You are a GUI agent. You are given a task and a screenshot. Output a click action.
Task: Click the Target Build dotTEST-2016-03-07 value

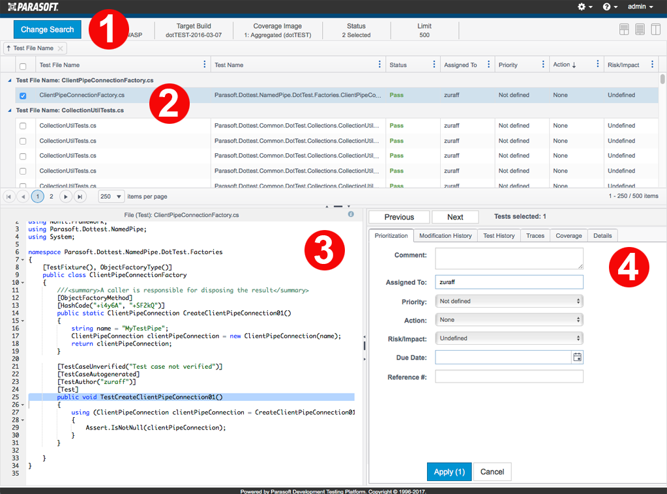pyautogui.click(x=194, y=35)
